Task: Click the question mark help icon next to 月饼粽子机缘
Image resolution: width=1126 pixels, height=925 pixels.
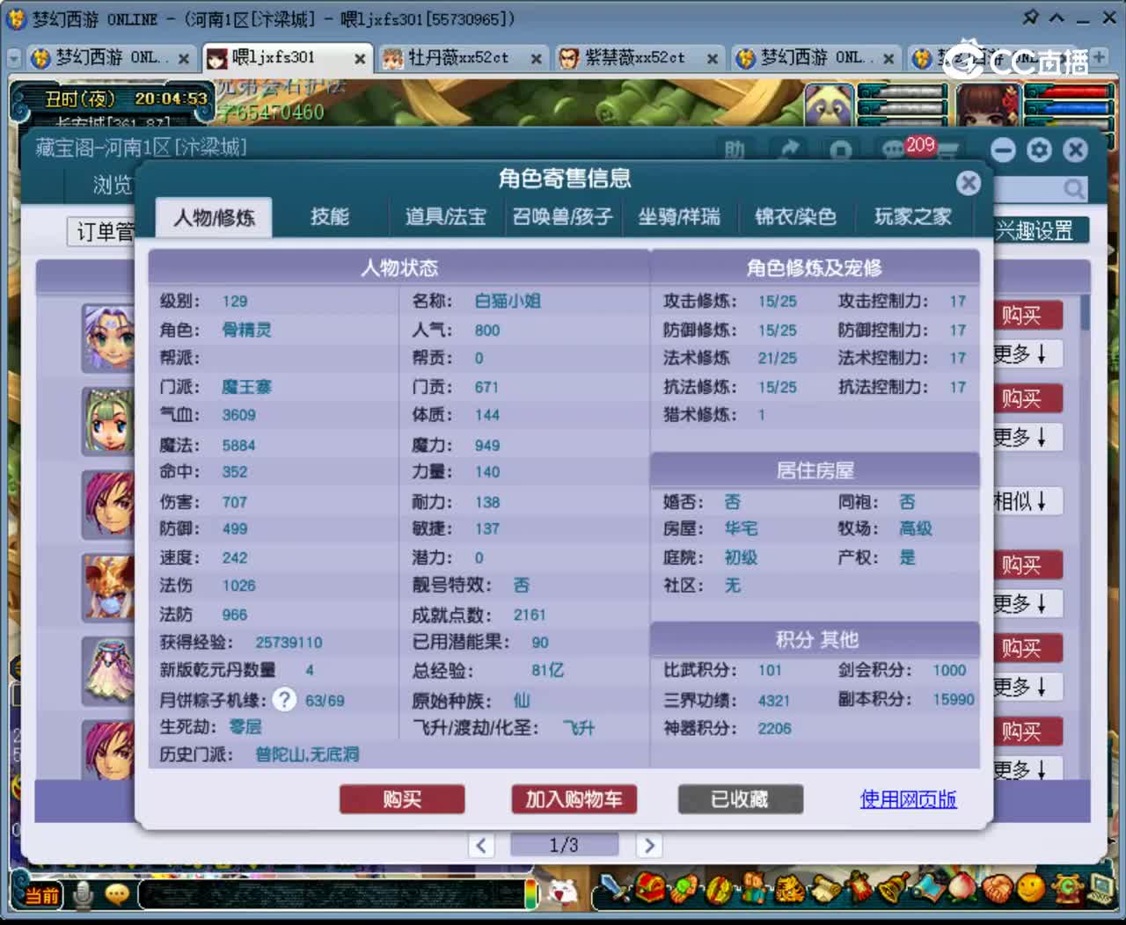Action: pos(284,699)
